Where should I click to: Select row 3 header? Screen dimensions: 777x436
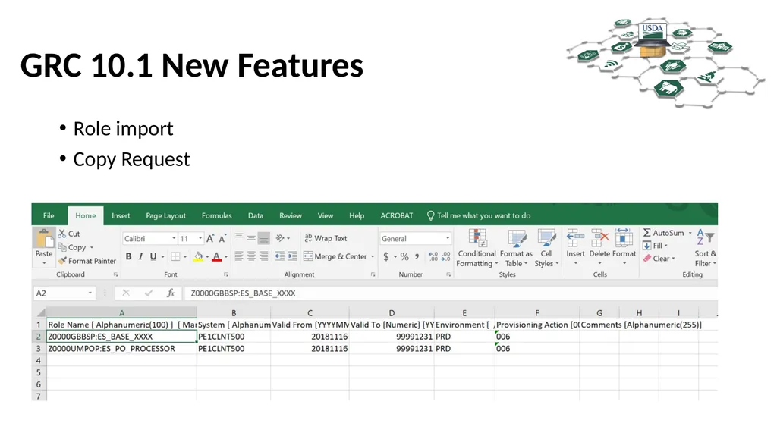pos(39,349)
